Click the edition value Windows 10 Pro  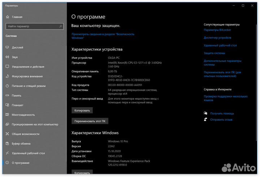(118, 141)
